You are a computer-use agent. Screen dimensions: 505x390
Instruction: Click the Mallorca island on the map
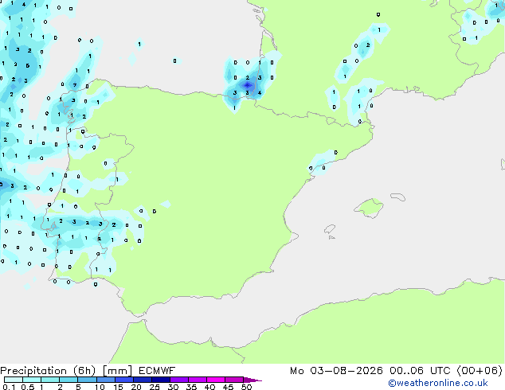(x=369, y=208)
